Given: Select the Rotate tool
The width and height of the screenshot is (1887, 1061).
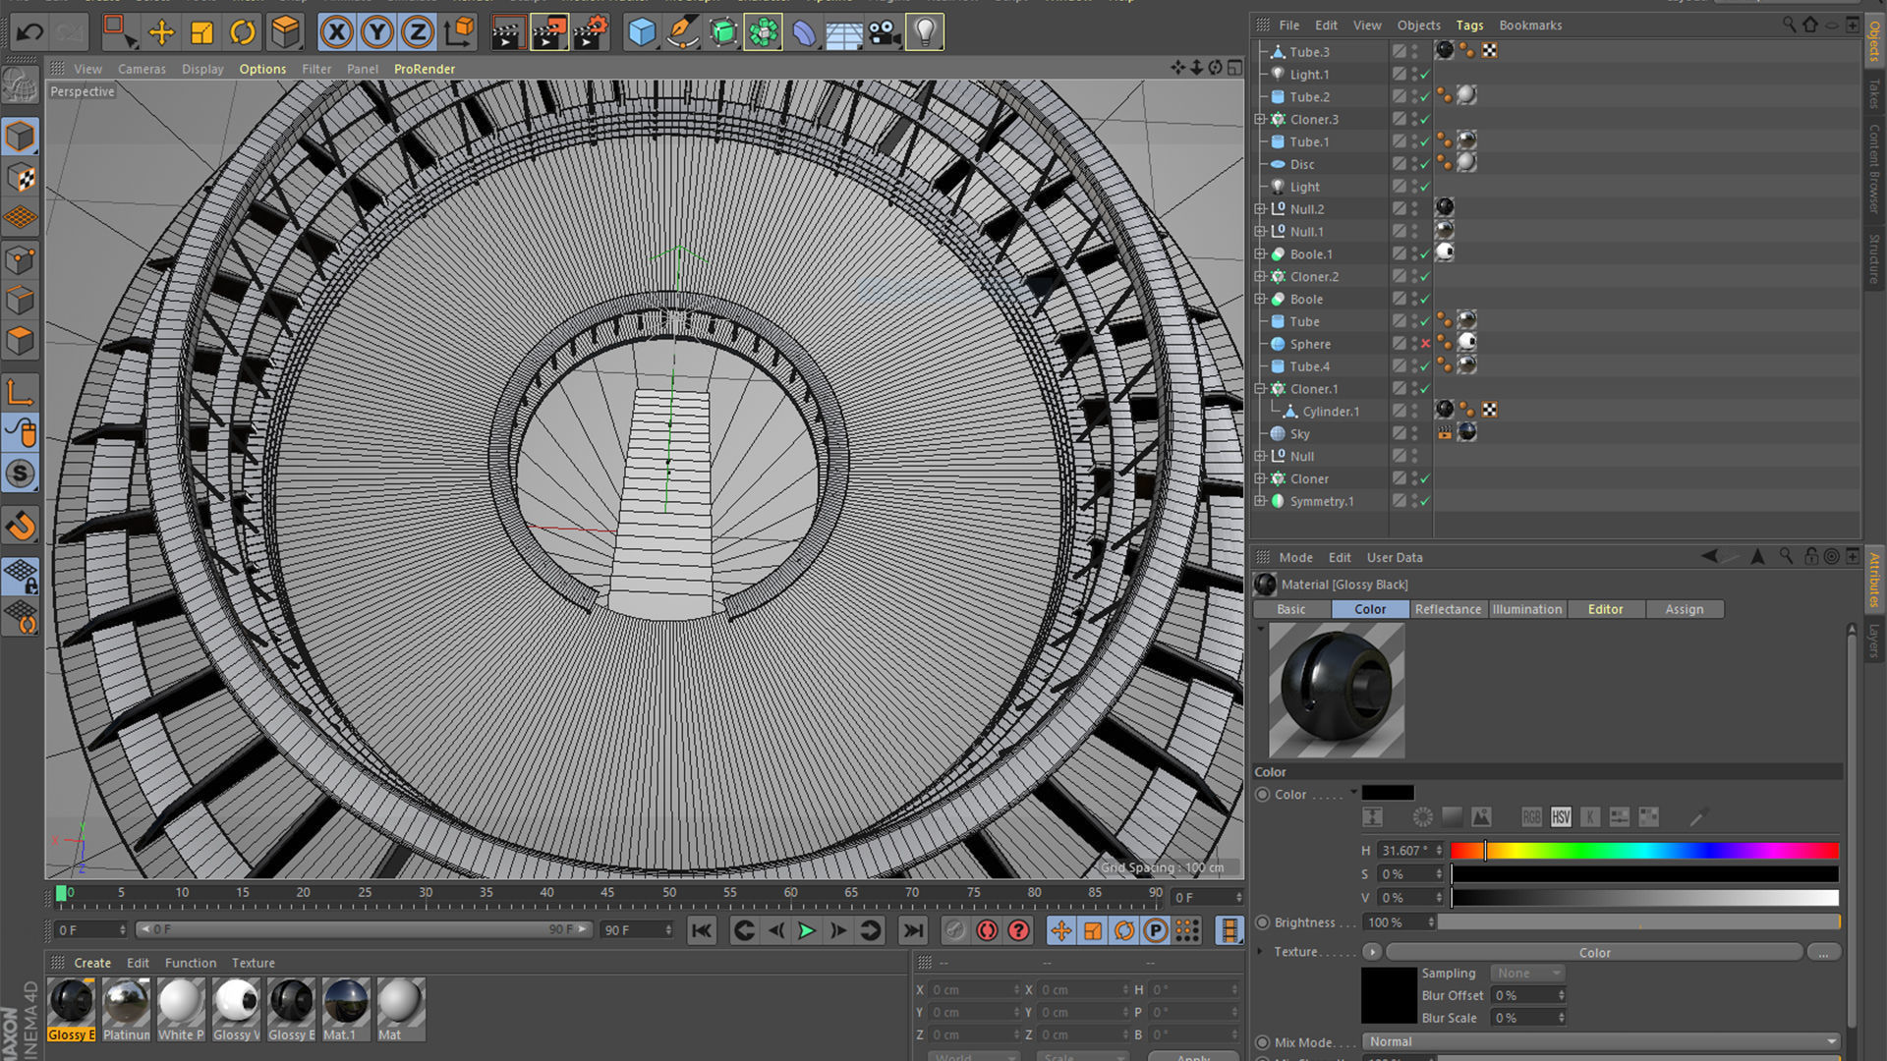Looking at the screenshot, I should pyautogui.click(x=242, y=32).
